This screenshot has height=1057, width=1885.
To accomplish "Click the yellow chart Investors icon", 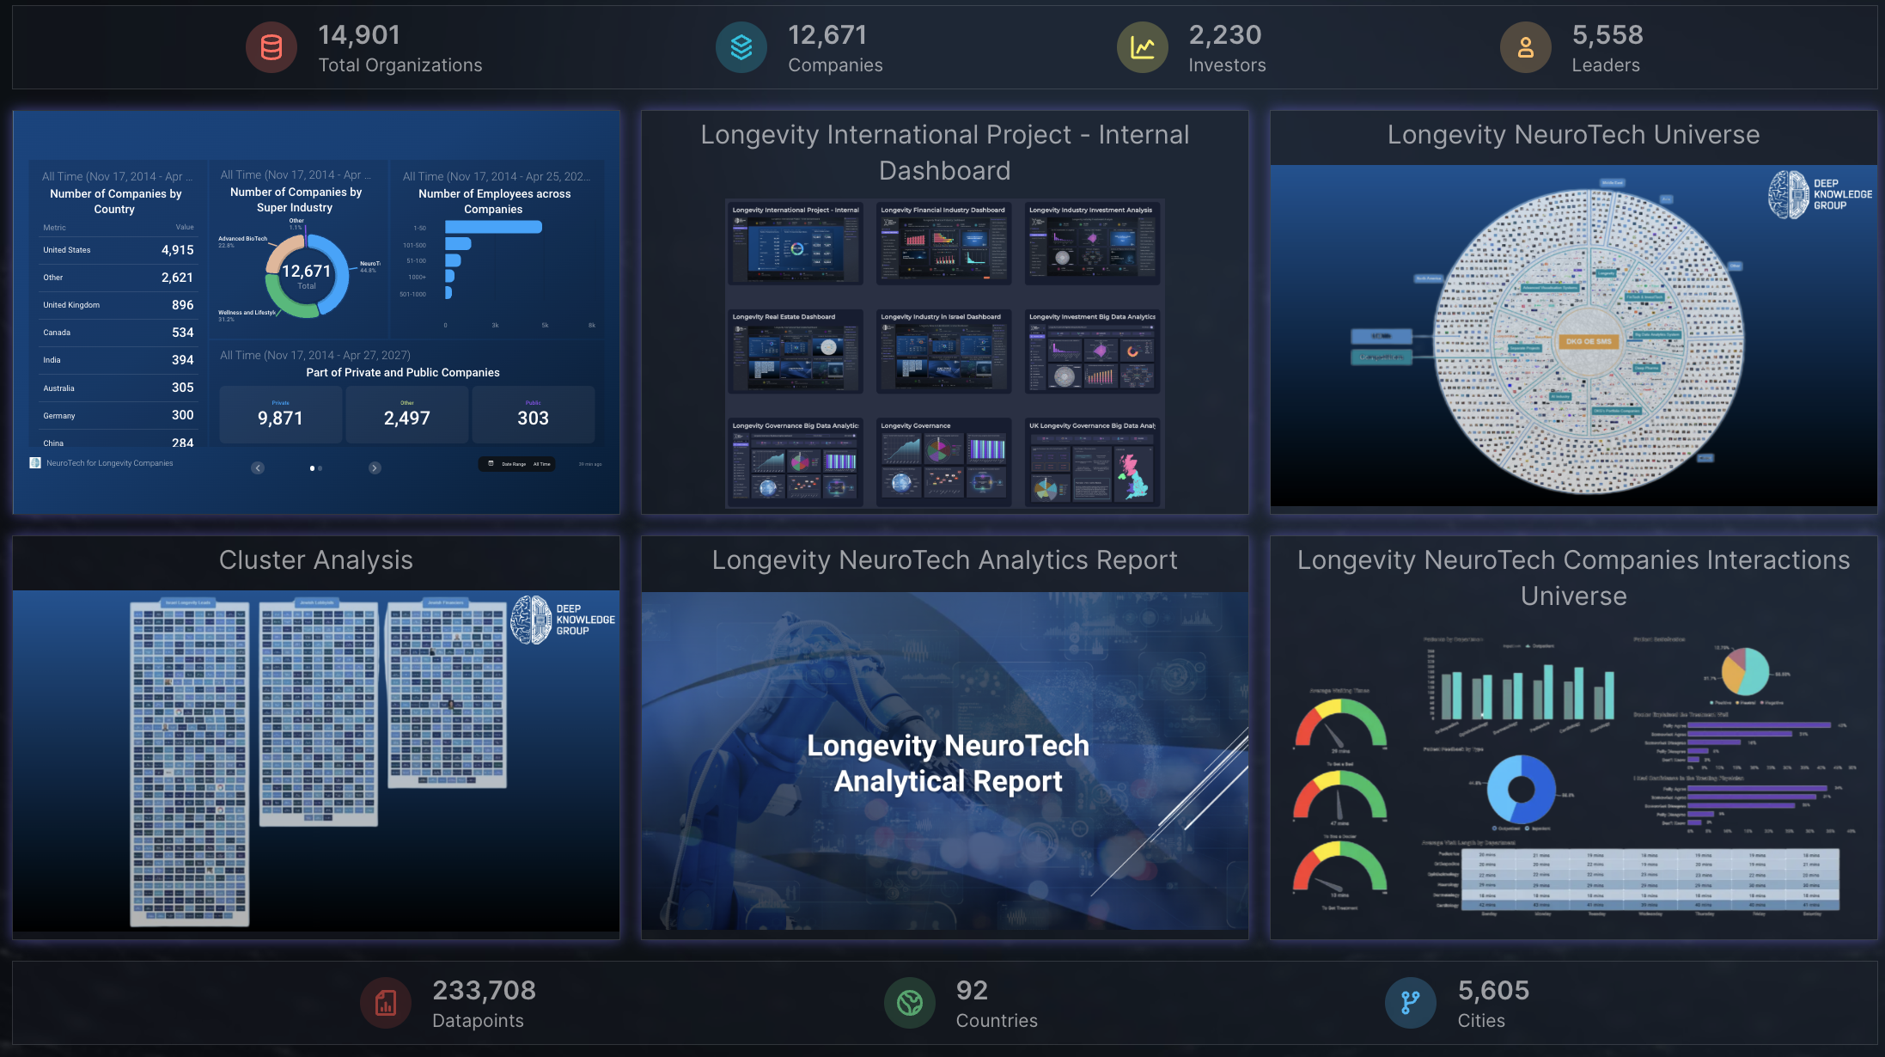I will click(1142, 47).
